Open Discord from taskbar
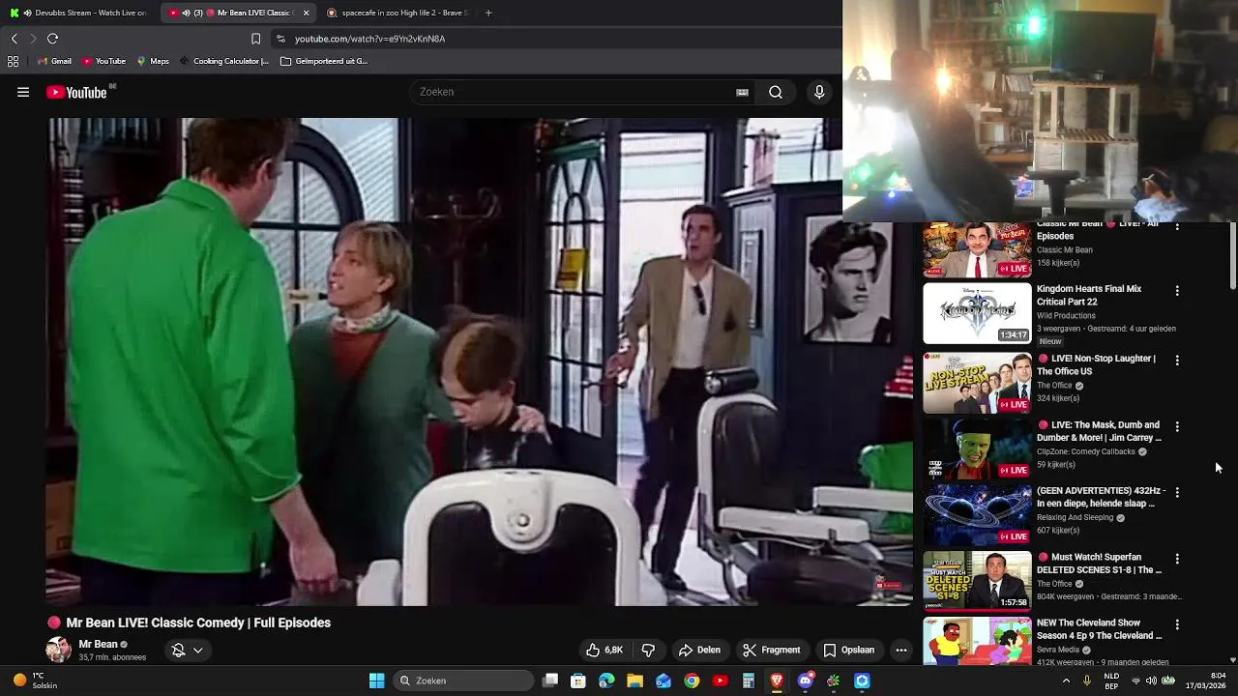Image resolution: width=1238 pixels, height=696 pixels. tap(806, 681)
